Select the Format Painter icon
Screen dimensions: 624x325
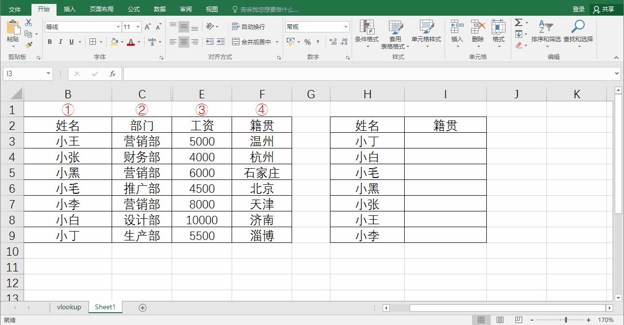coord(28,45)
